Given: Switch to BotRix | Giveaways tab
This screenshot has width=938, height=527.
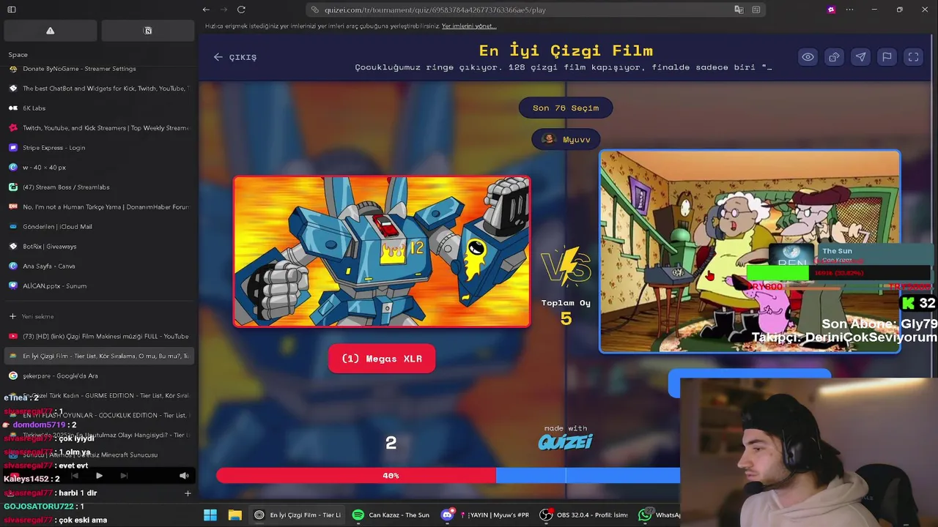Looking at the screenshot, I should [99, 247].
